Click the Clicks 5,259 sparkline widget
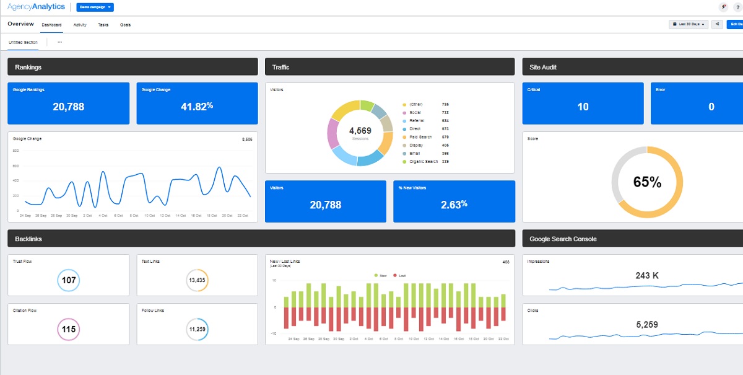The height and width of the screenshot is (375, 743). [x=633, y=324]
